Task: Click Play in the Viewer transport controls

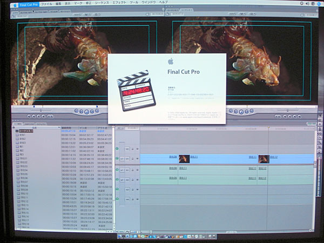Action: click(86, 112)
